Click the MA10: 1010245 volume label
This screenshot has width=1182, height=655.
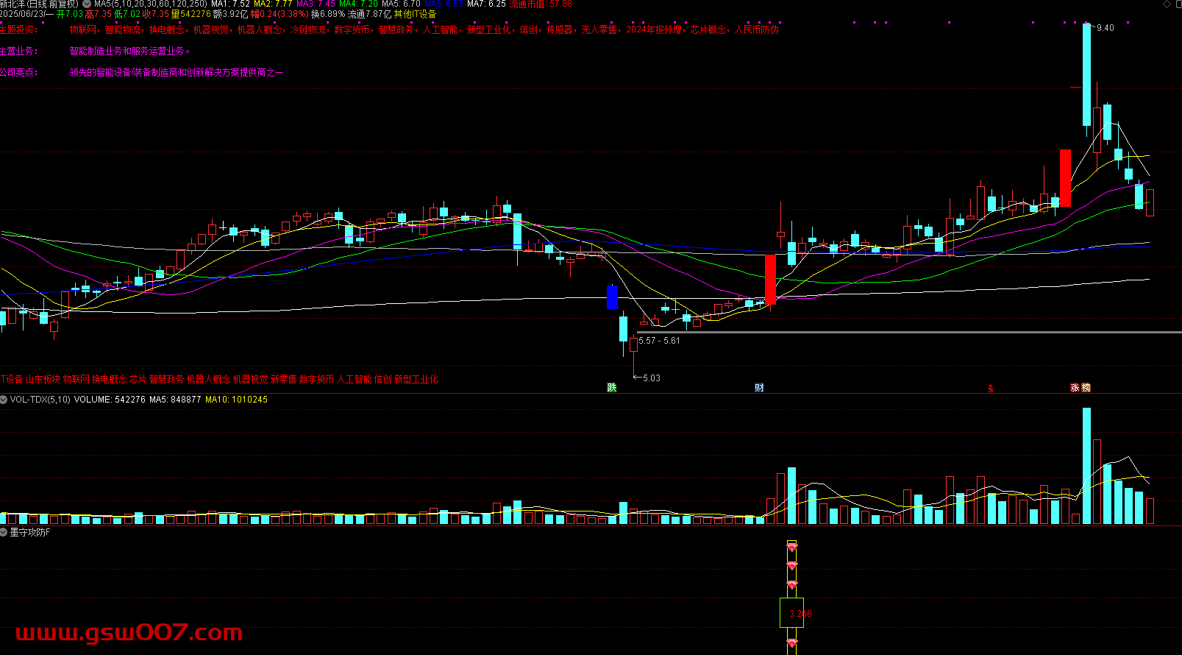pos(236,400)
